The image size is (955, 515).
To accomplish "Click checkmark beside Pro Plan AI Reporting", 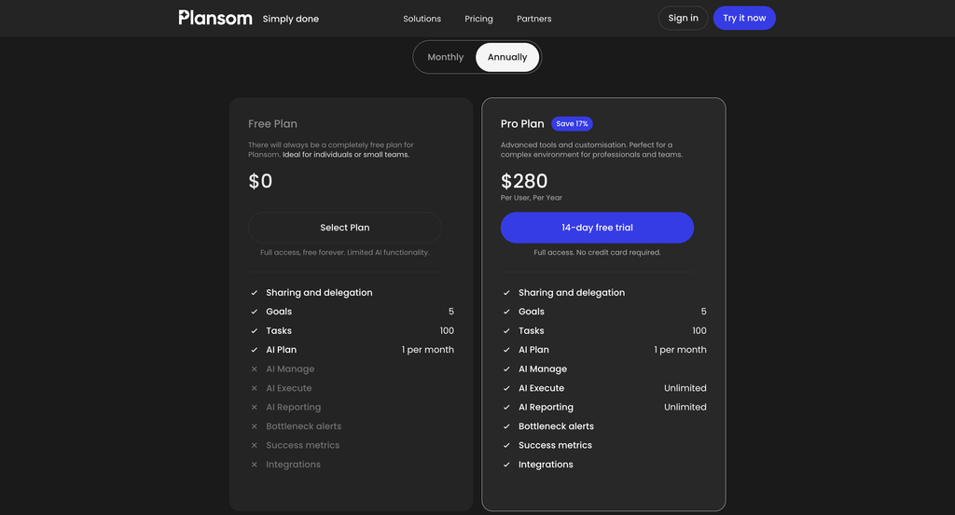I will pos(506,407).
